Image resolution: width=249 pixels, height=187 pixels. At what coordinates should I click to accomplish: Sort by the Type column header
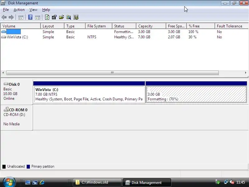pyautogui.click(x=75, y=26)
